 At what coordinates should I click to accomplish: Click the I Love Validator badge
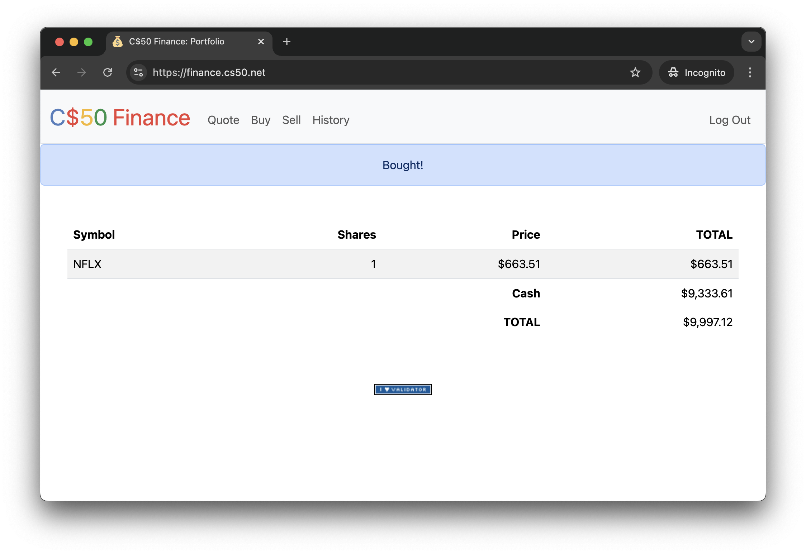pyautogui.click(x=403, y=390)
